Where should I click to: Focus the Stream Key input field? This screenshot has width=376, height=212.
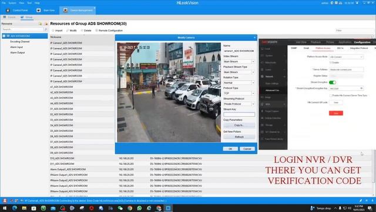click(x=239, y=114)
